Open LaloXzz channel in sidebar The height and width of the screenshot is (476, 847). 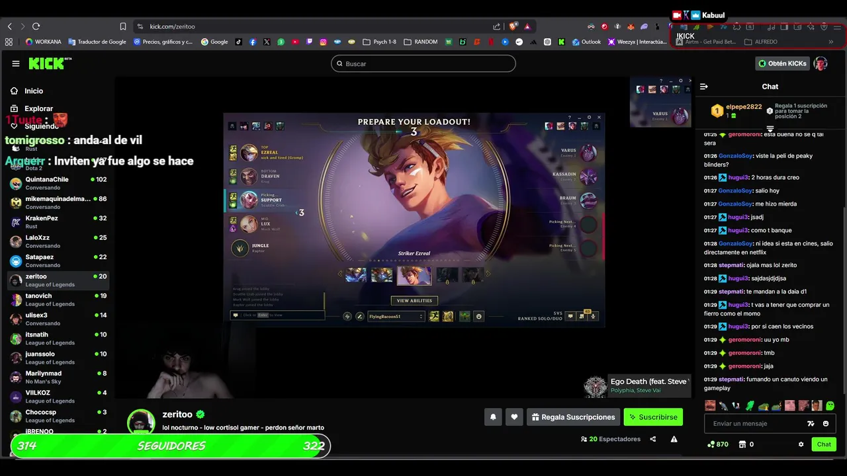[x=58, y=241]
